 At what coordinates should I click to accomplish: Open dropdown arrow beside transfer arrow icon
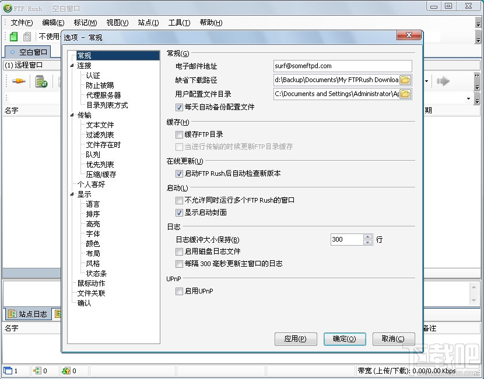pos(427,82)
